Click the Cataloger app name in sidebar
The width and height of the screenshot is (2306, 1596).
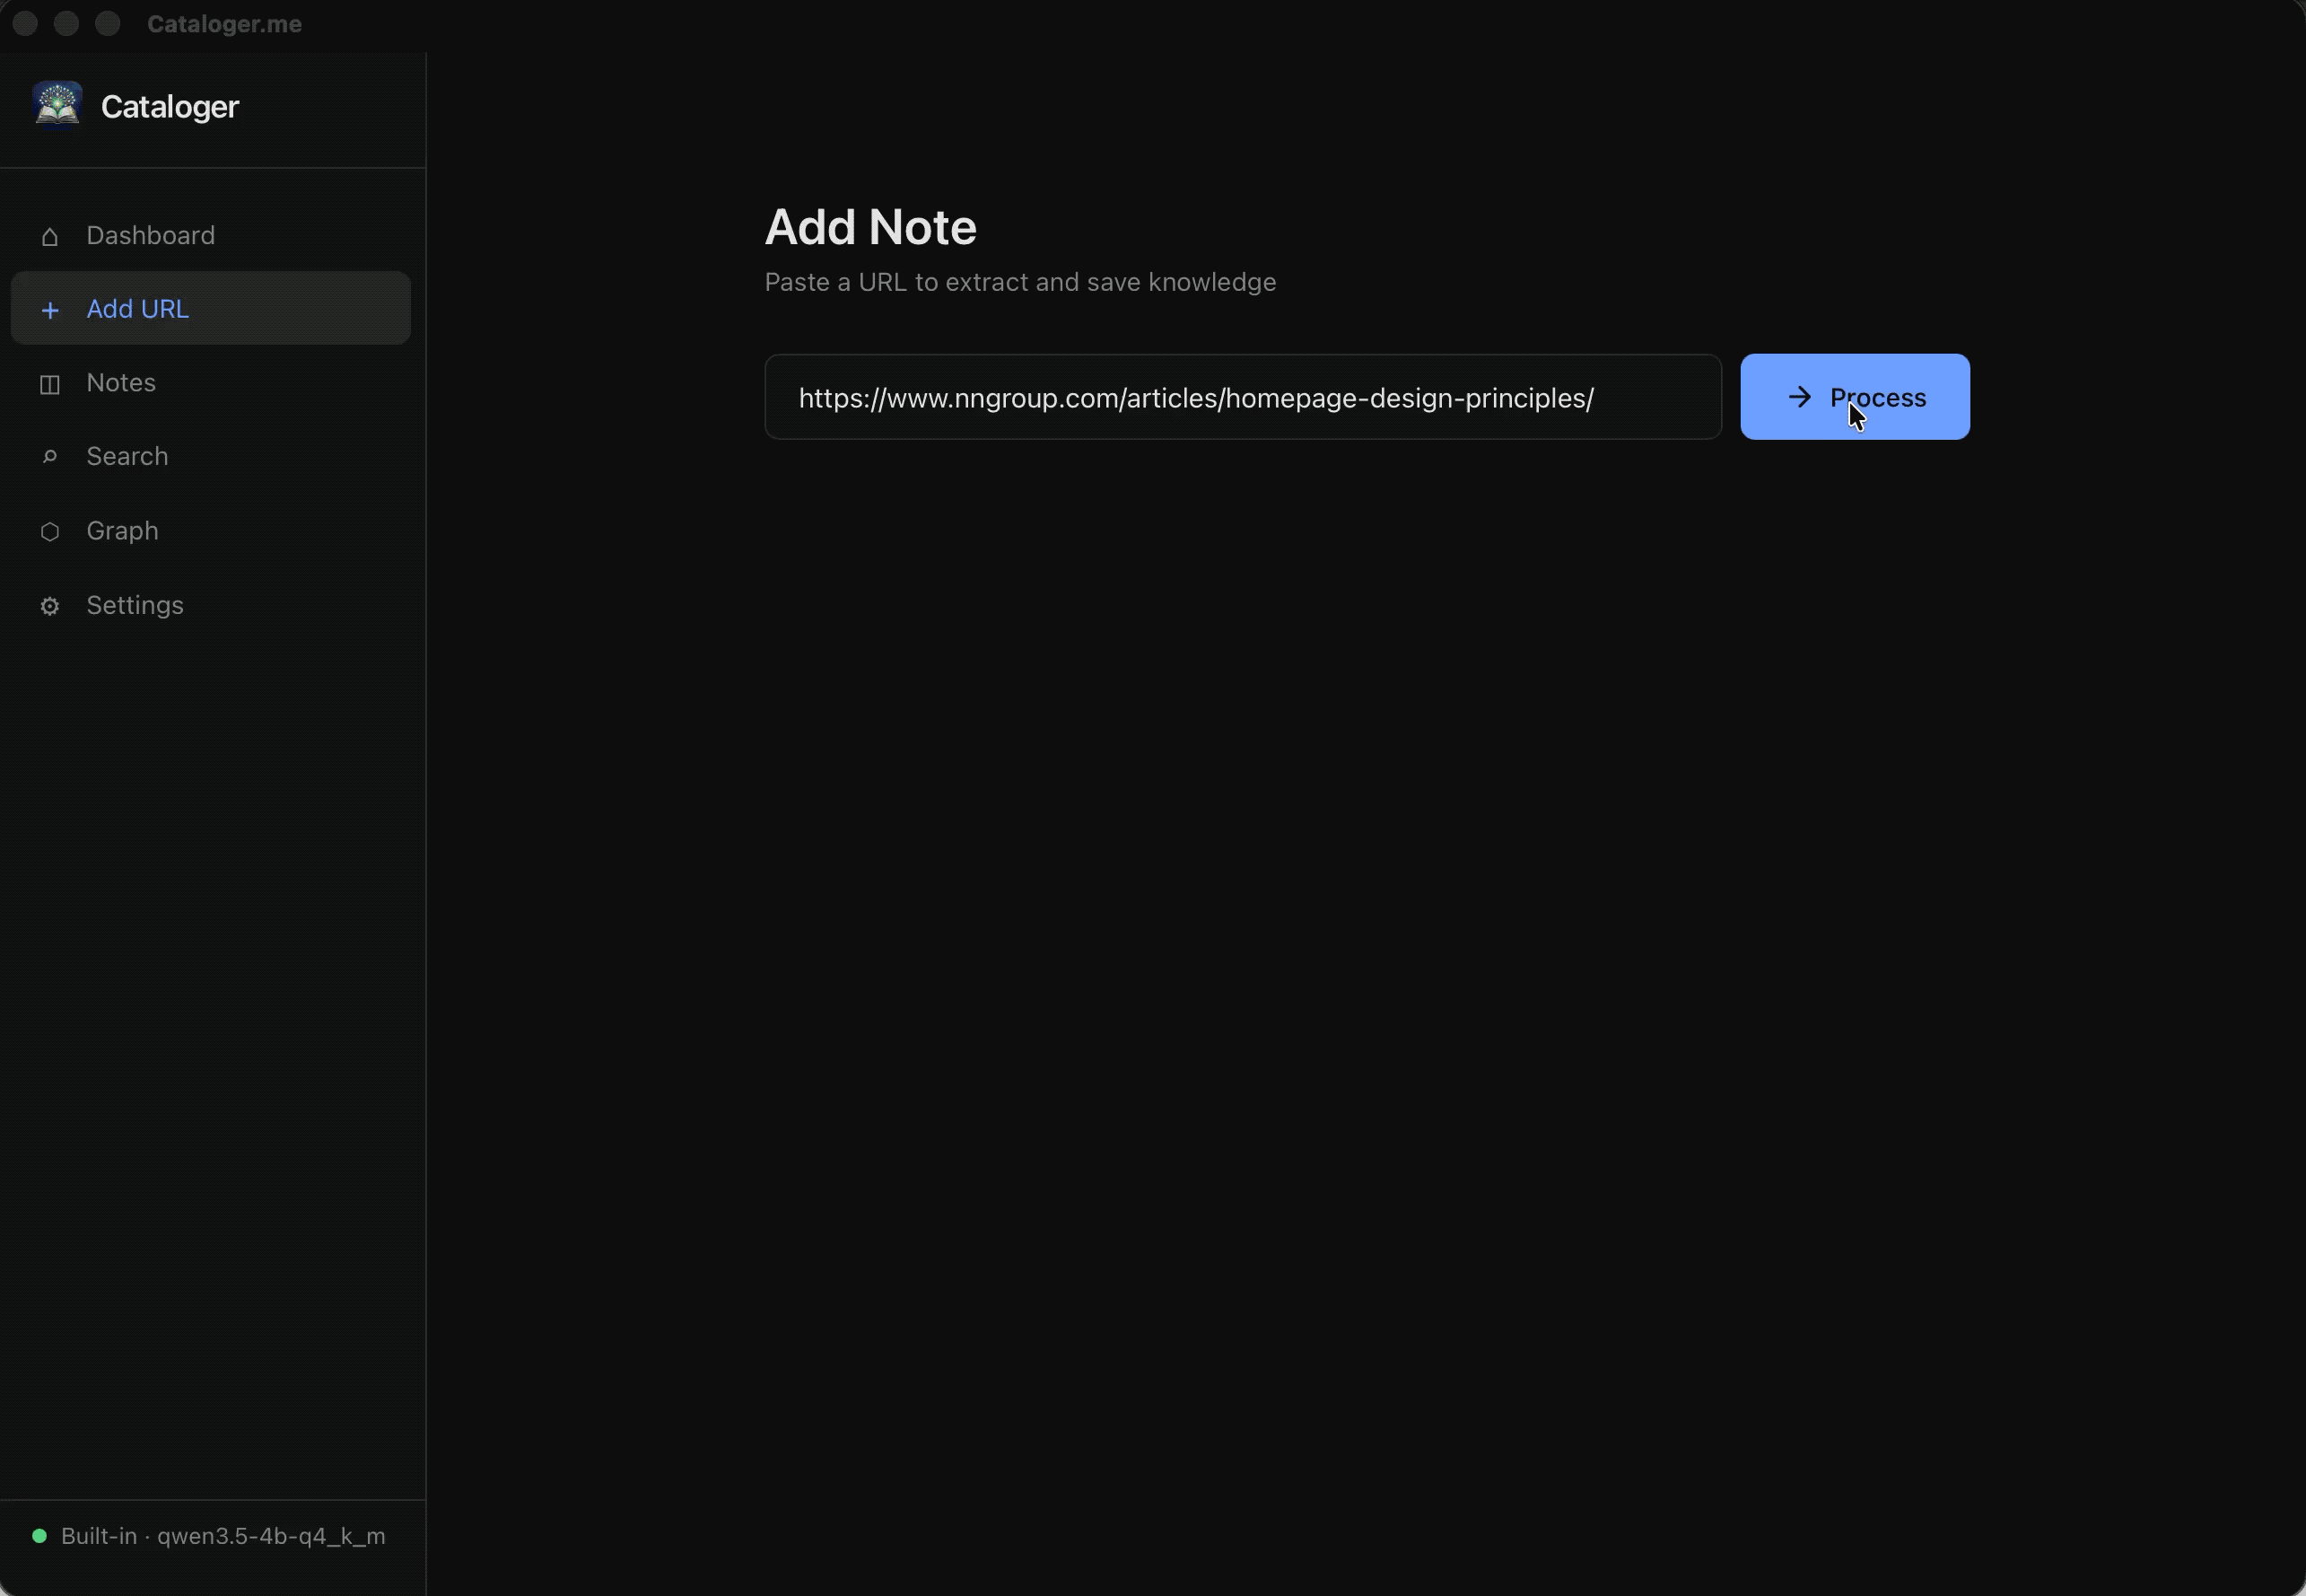170,107
